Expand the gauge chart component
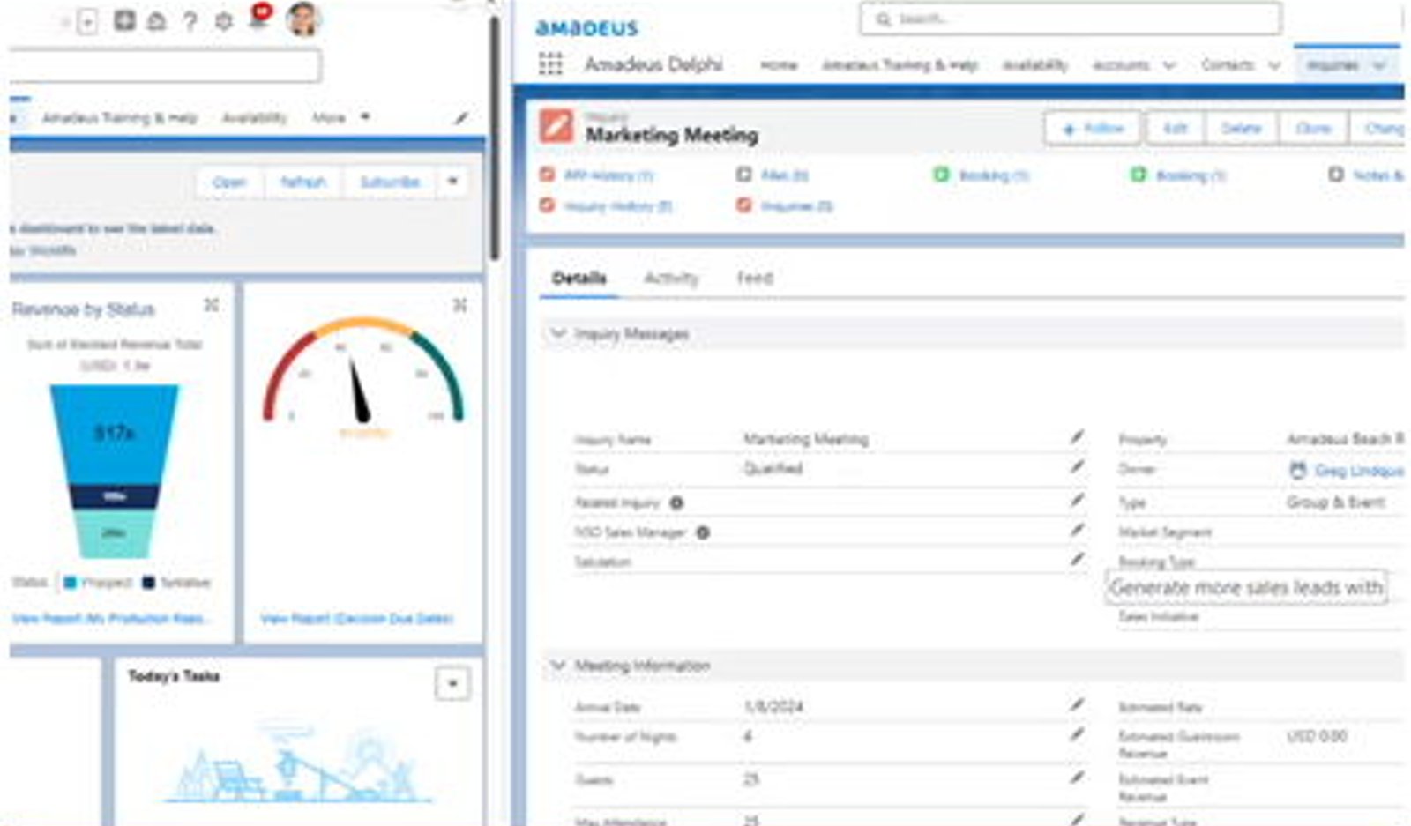Image resolution: width=1411 pixels, height=826 pixels. tap(459, 305)
